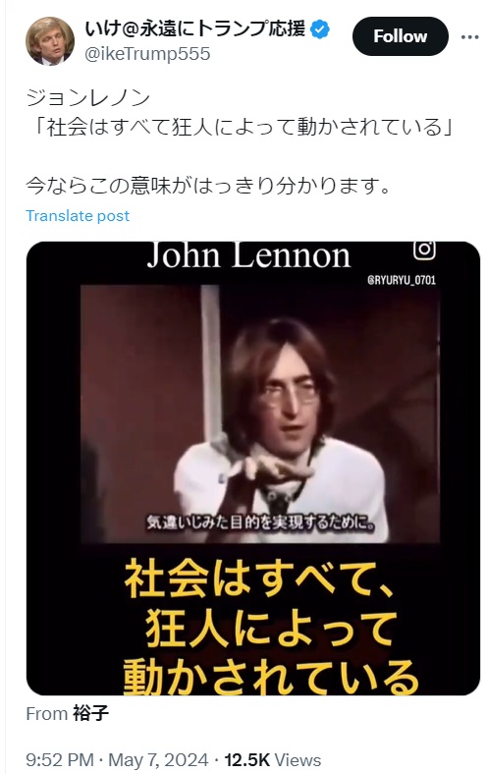Viewport: 487px width, 774px height.
Task: Click the John Lennon title in the video
Action: click(248, 255)
